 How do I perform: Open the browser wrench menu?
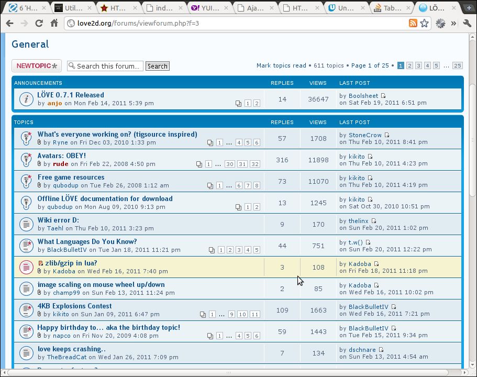[x=467, y=24]
